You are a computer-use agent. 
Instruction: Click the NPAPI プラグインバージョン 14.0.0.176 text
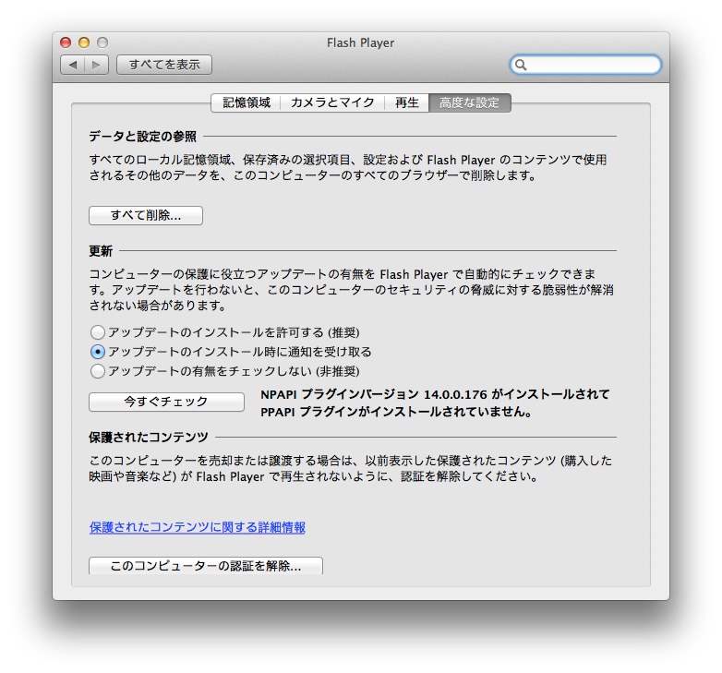tap(435, 394)
